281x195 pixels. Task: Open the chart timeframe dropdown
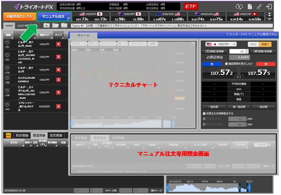79,43
